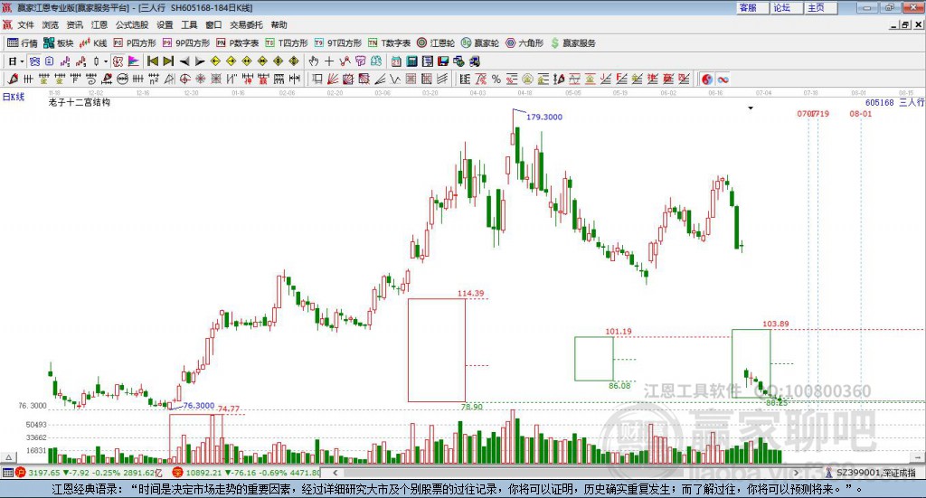Jump to the first bar icon

[x=152, y=61]
